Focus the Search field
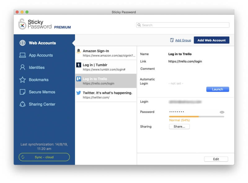This screenshot has width=248, height=183. pyautogui.click(x=183, y=25)
